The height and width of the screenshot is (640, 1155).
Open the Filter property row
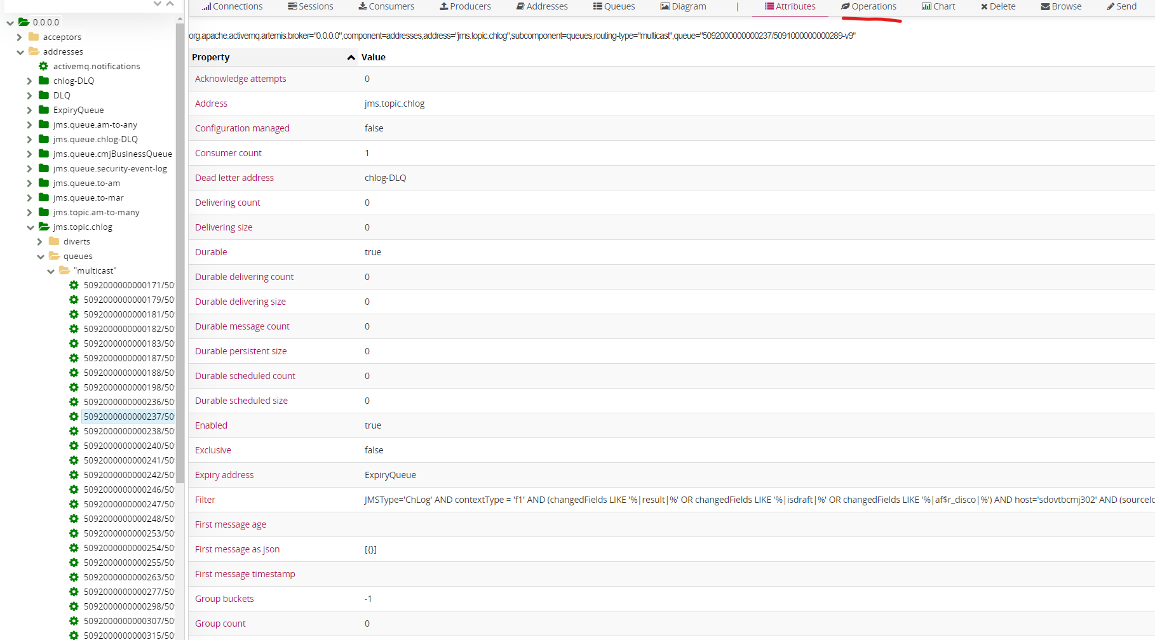pos(672,500)
